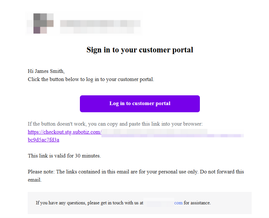Click the blurred email address in the footer
Viewport: 269px width, 218px height.
(x=158, y=203)
